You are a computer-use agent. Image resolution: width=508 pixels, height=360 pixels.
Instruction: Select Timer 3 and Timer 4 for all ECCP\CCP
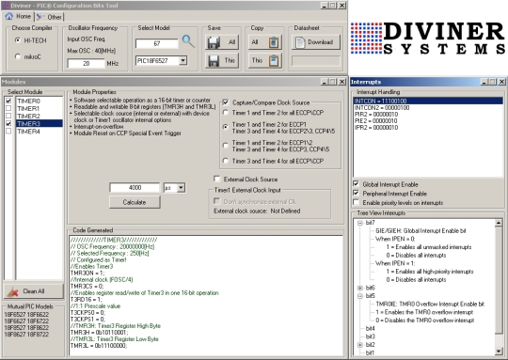point(226,161)
